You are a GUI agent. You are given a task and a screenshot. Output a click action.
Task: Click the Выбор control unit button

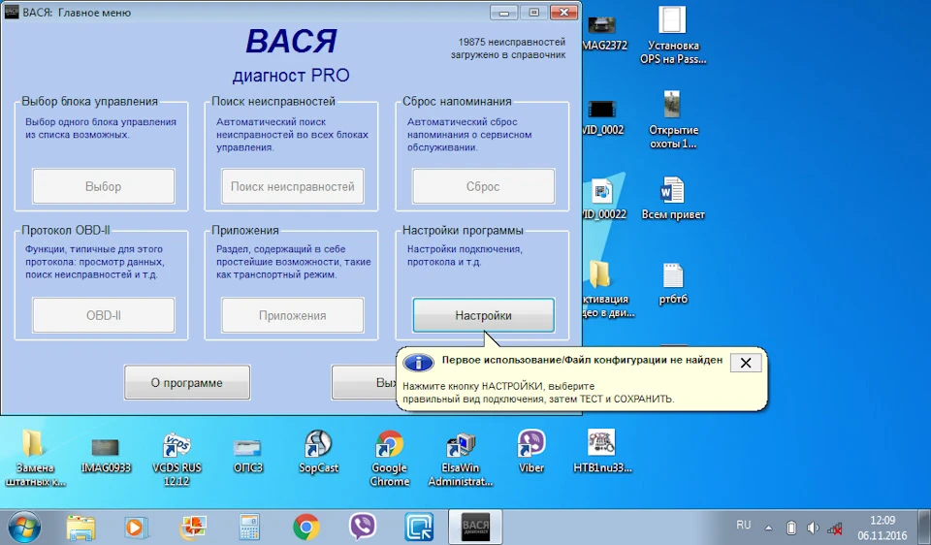104,186
